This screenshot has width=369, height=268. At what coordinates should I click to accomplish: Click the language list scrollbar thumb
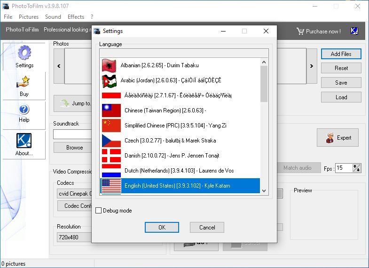pyautogui.click(x=264, y=84)
